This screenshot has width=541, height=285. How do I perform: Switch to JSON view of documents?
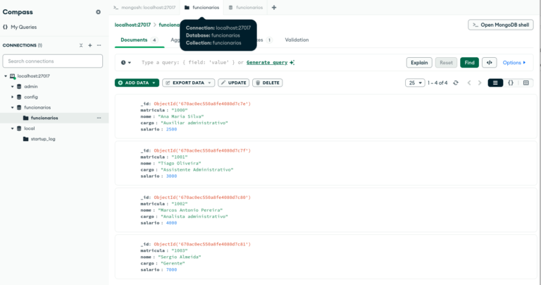tap(511, 83)
